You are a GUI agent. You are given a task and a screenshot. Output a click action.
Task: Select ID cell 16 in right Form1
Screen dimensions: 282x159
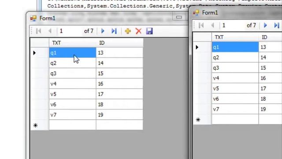pyautogui.click(x=271, y=78)
